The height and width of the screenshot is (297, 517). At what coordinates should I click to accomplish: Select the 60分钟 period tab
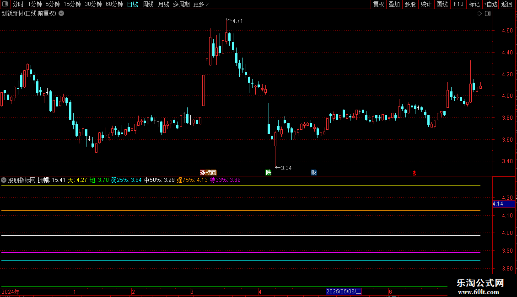(114, 4)
